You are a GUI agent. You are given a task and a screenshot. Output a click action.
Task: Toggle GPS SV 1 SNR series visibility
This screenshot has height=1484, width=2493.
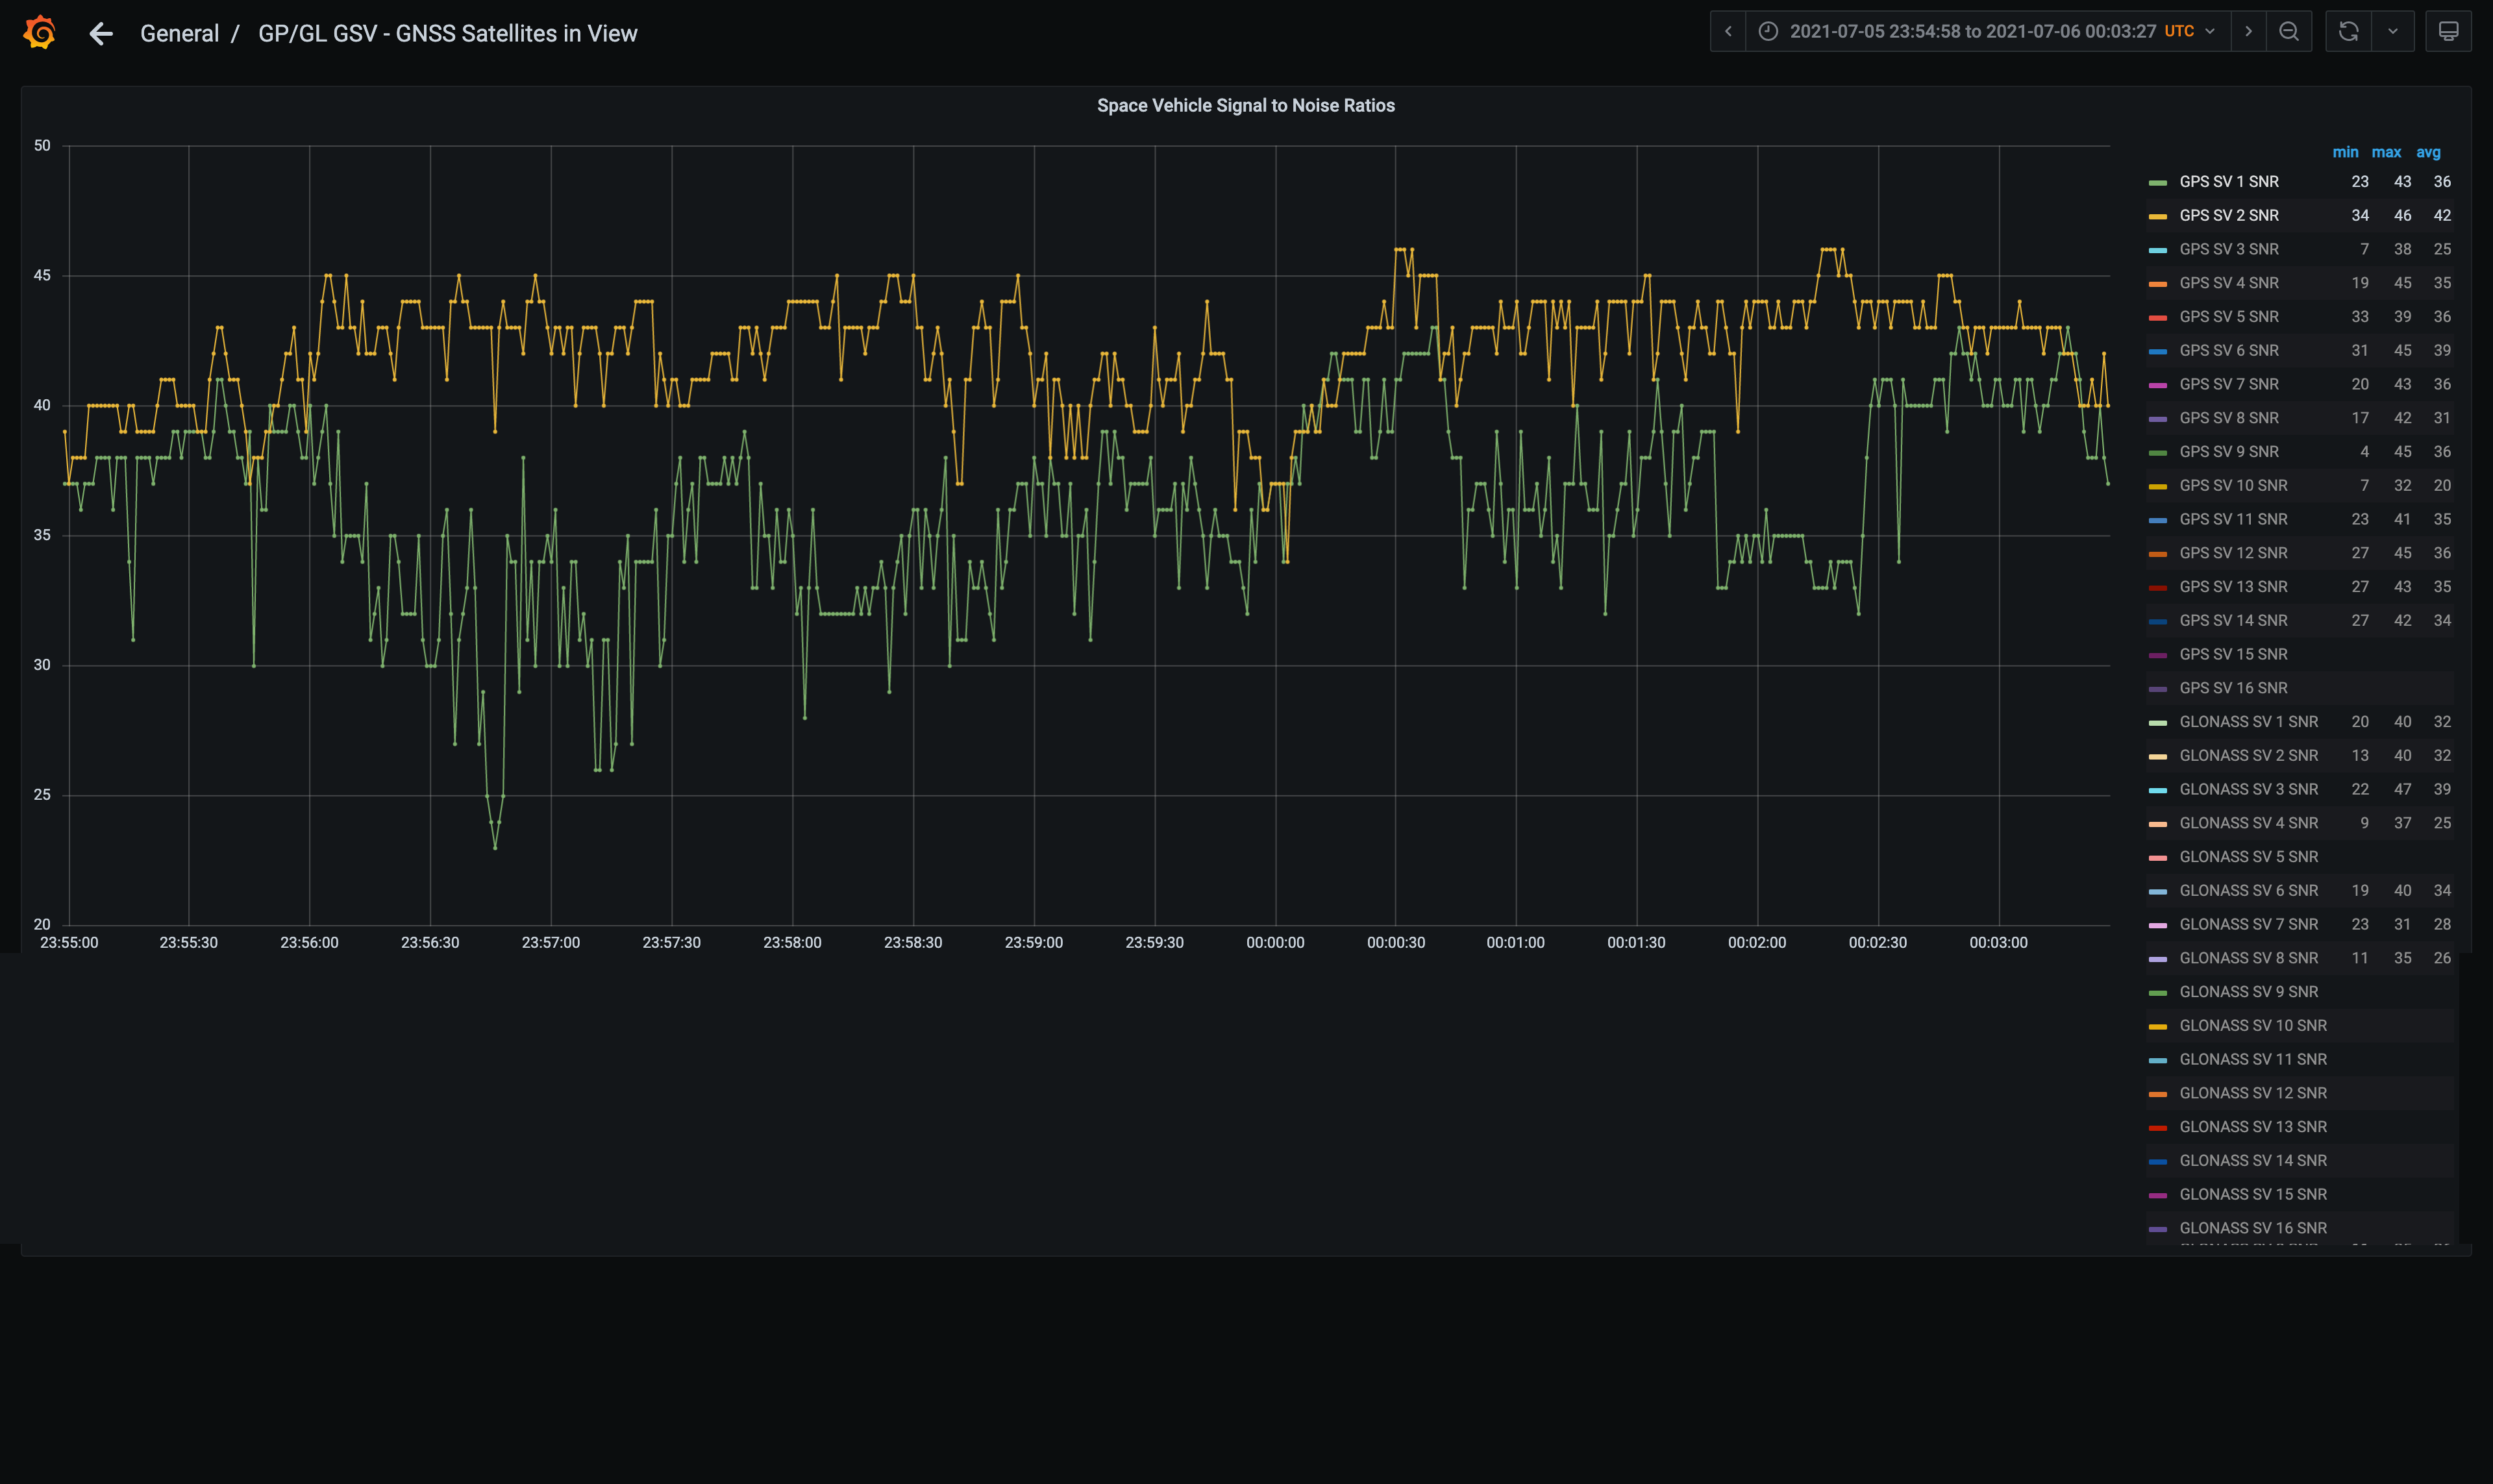point(2229,182)
